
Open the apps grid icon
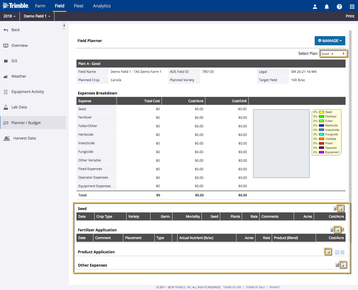(x=352, y=7)
